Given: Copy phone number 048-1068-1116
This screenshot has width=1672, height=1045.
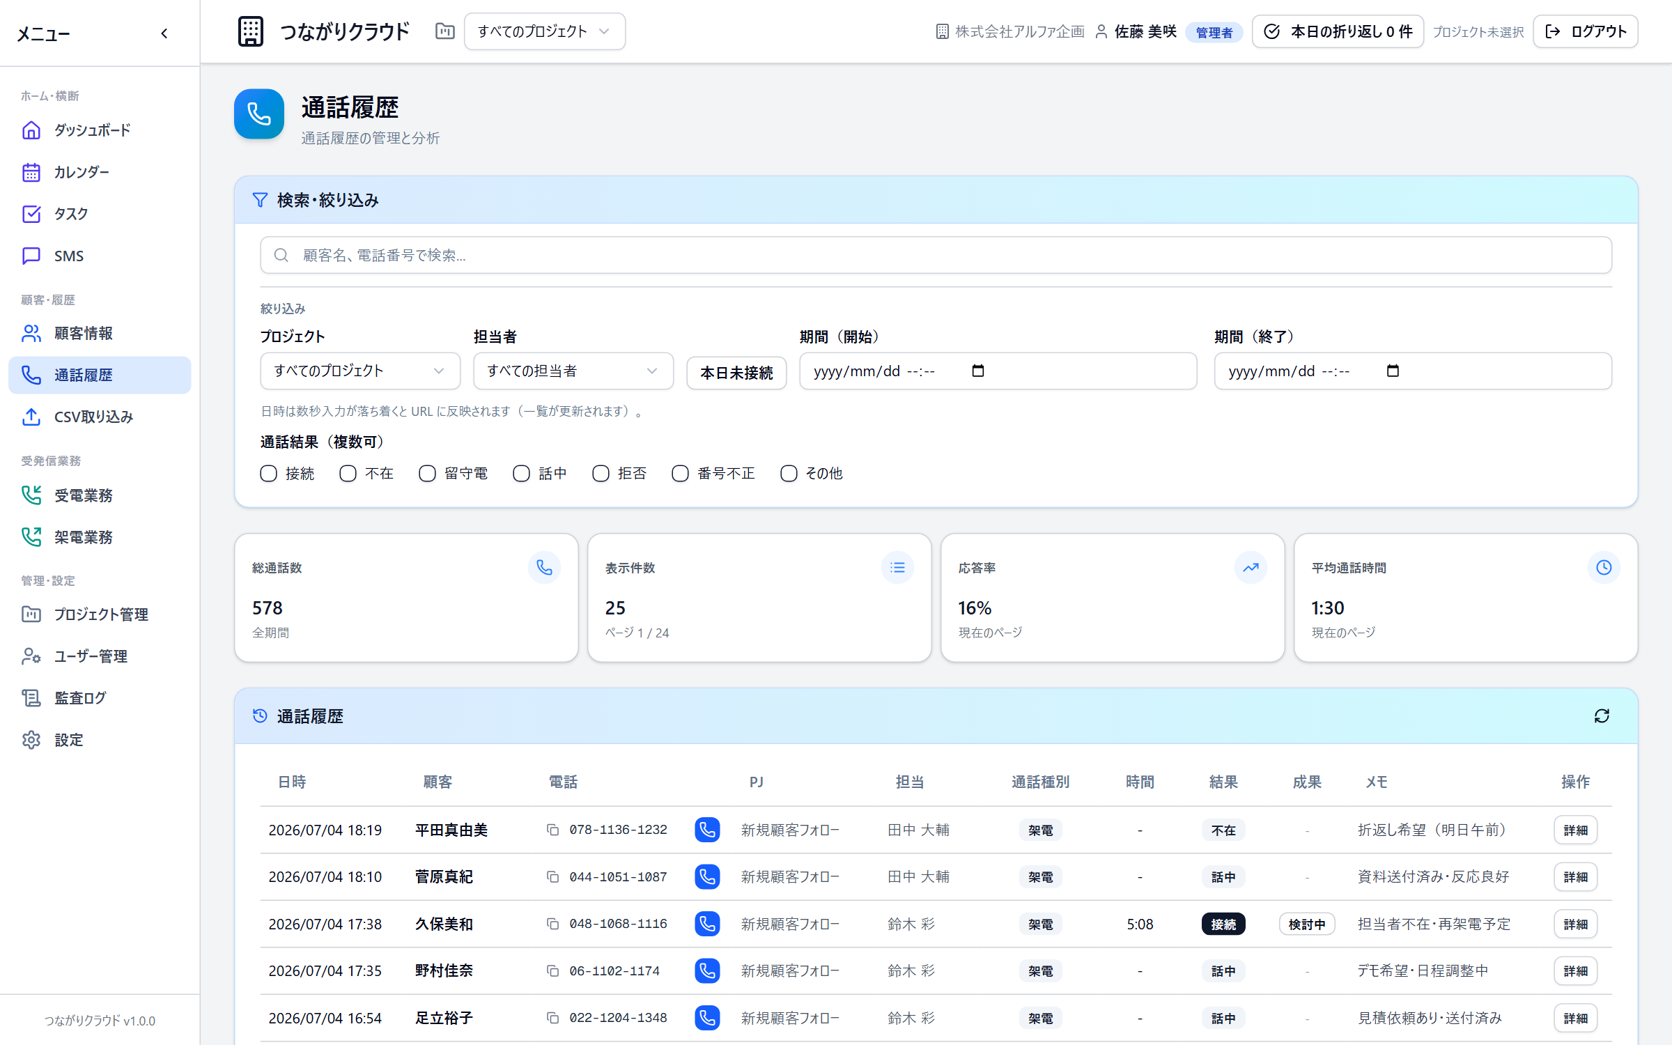Looking at the screenshot, I should click(x=552, y=924).
